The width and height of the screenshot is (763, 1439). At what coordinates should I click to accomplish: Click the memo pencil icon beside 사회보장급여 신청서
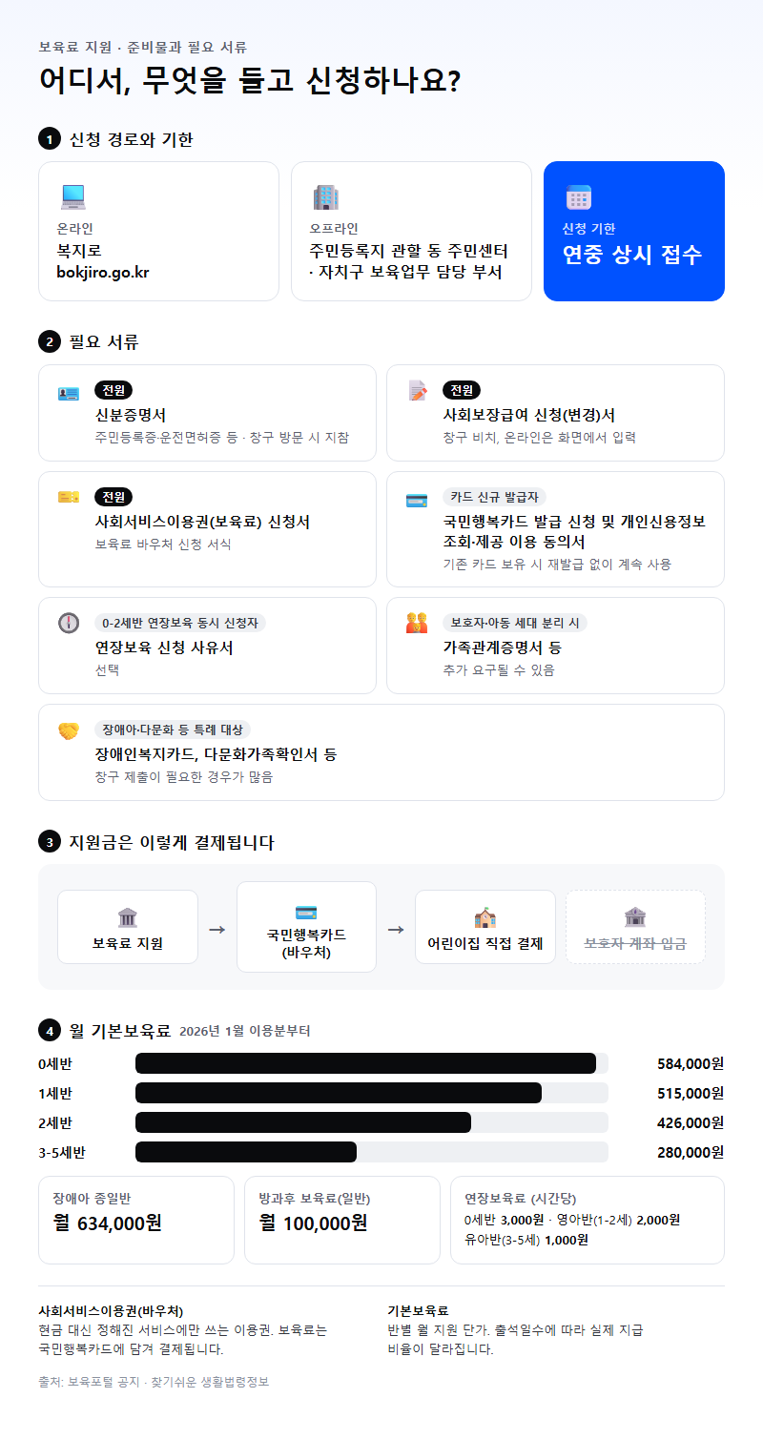click(417, 391)
